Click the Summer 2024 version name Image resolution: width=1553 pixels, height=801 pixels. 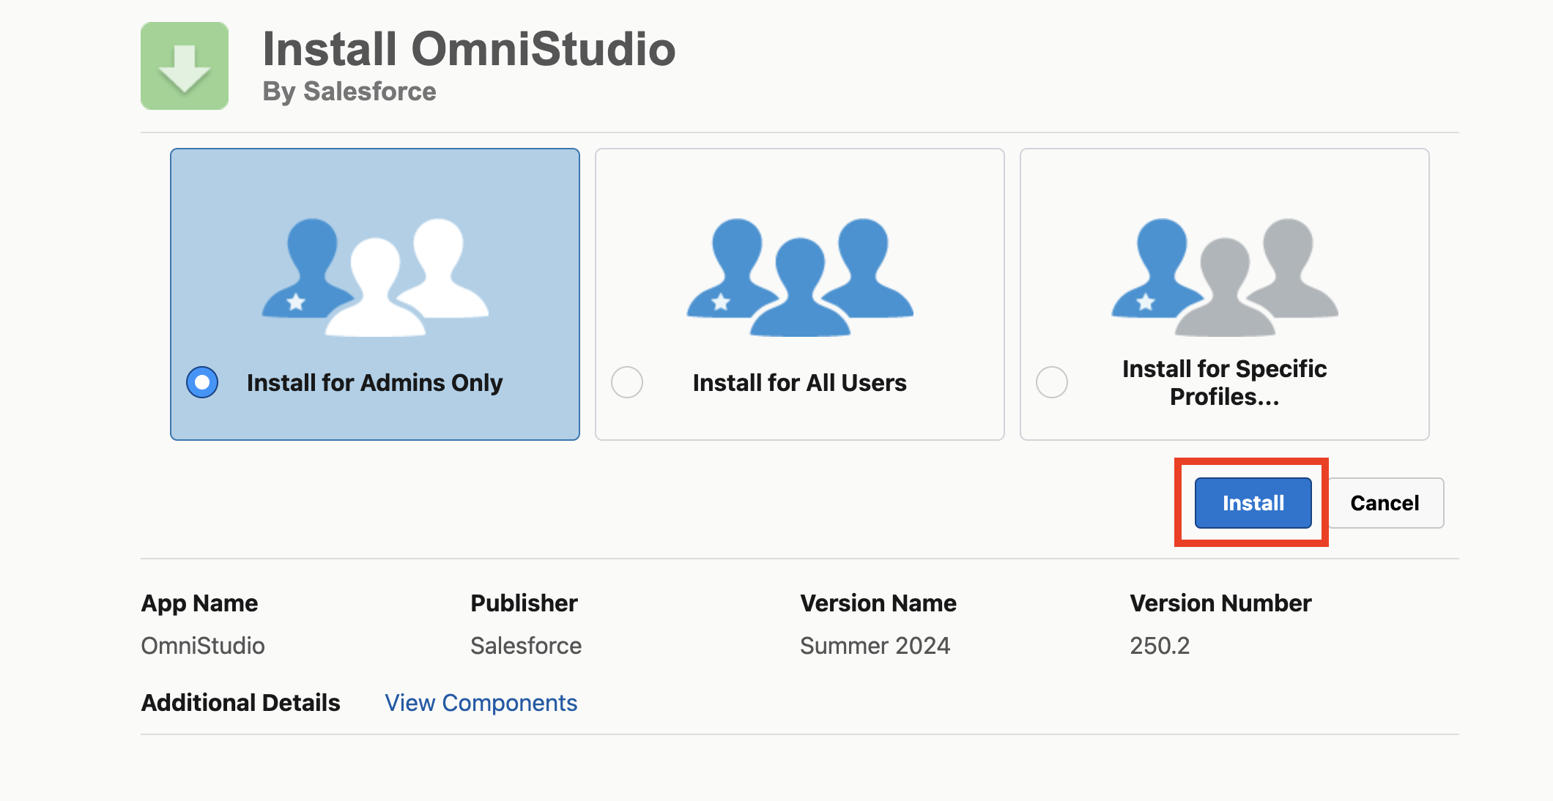coord(875,646)
